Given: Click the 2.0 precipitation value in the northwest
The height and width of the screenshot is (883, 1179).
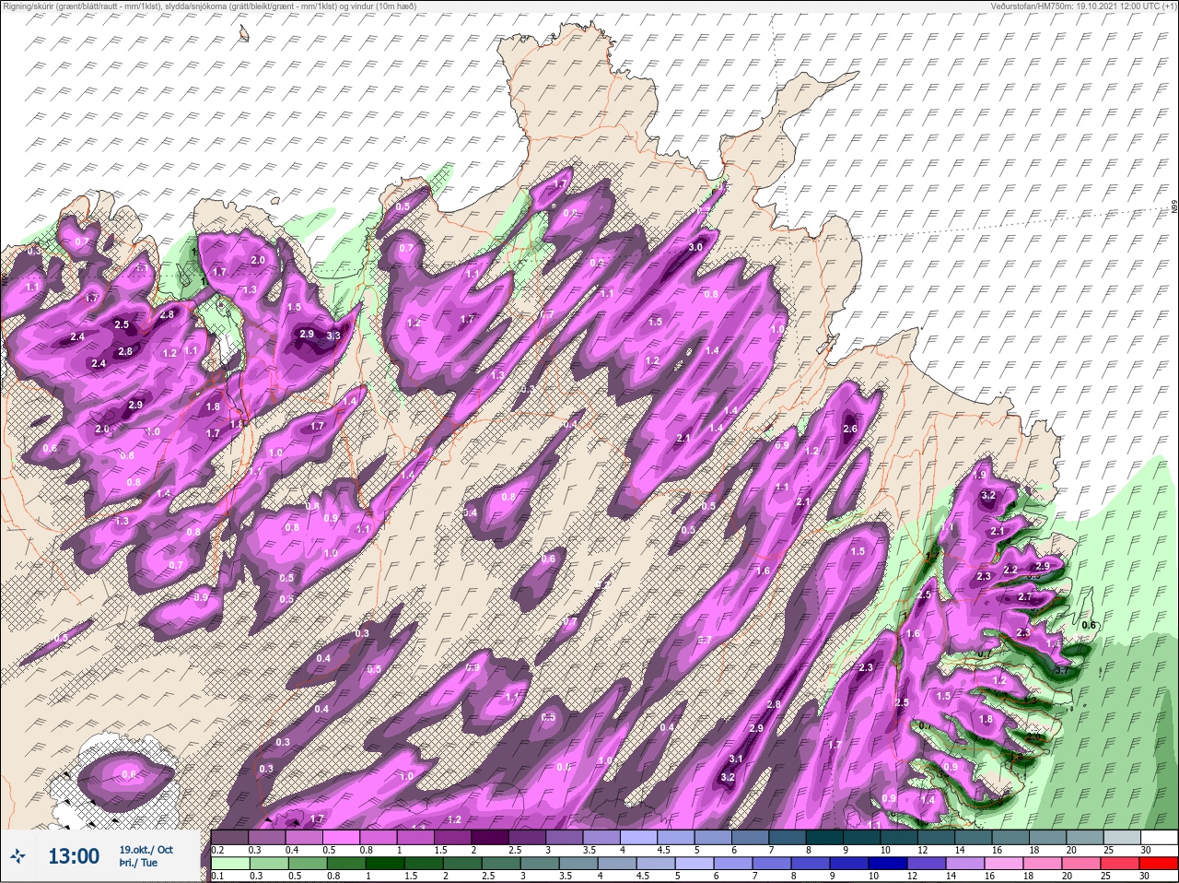Looking at the screenshot, I should tap(258, 260).
